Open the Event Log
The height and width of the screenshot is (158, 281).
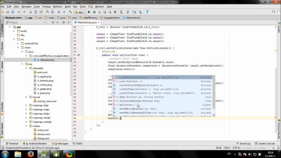coord(243,144)
